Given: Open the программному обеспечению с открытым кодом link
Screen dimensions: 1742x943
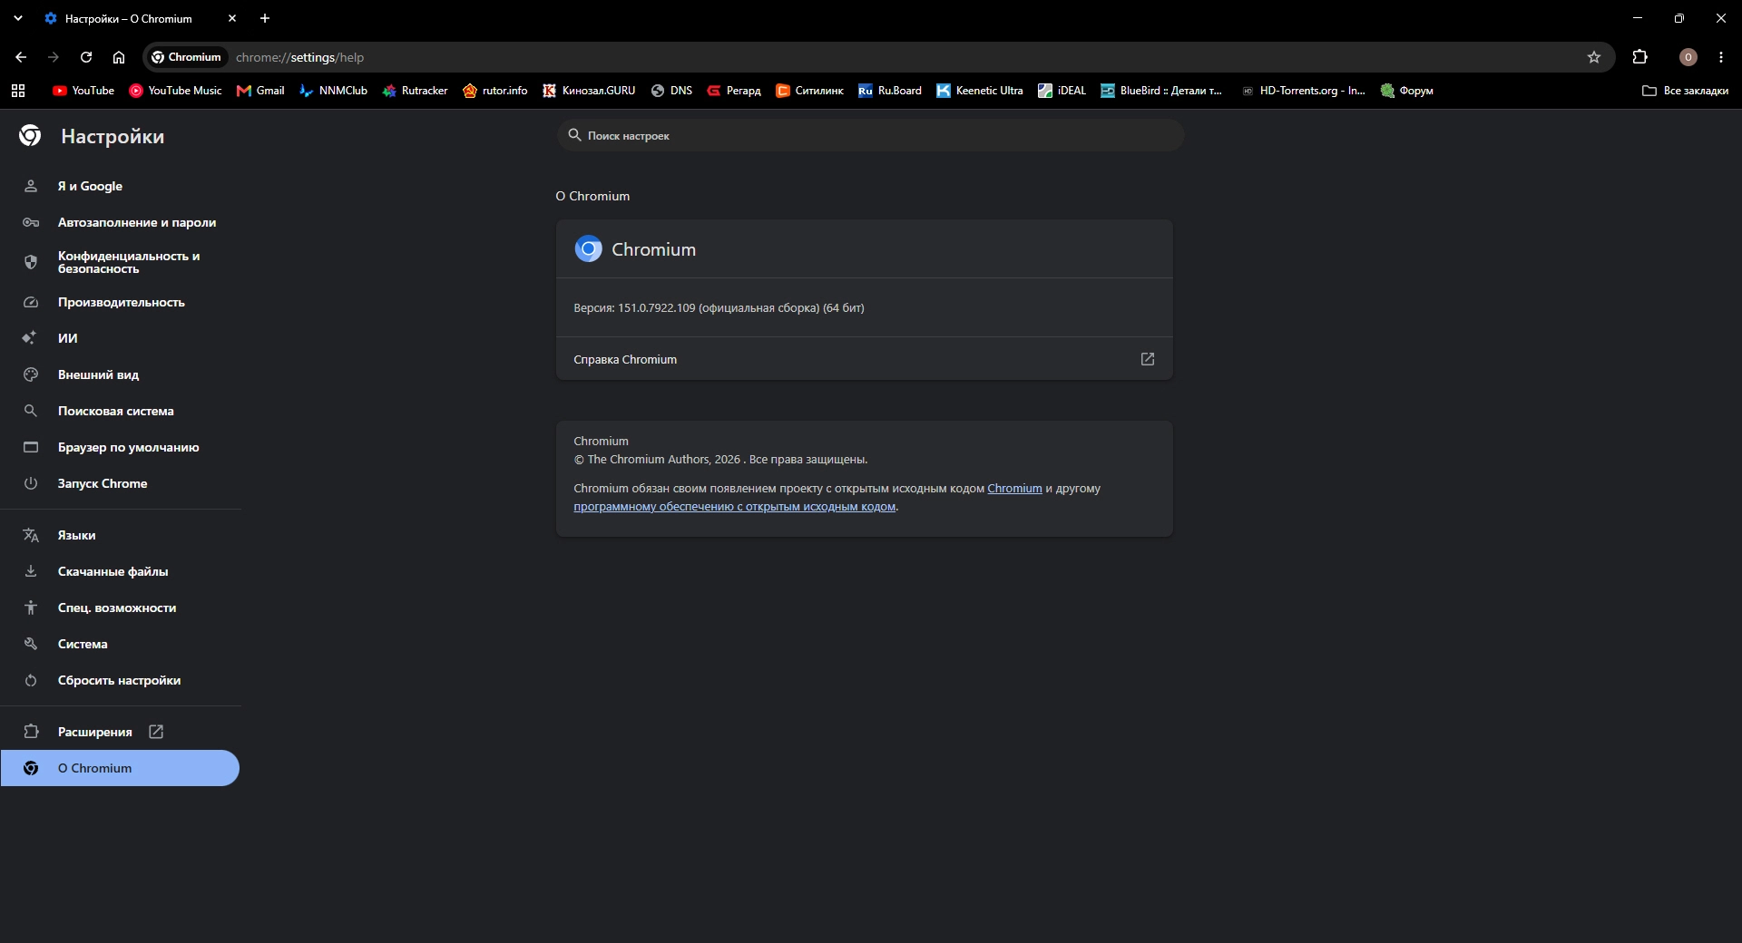Looking at the screenshot, I should click(x=734, y=507).
